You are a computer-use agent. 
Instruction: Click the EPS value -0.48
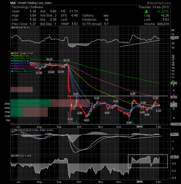pyautogui.click(x=74, y=16)
